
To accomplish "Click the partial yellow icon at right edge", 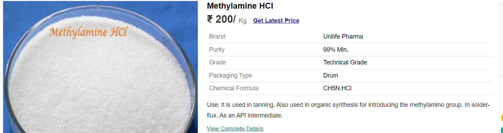I will pyautogui.click(x=502, y=117).
